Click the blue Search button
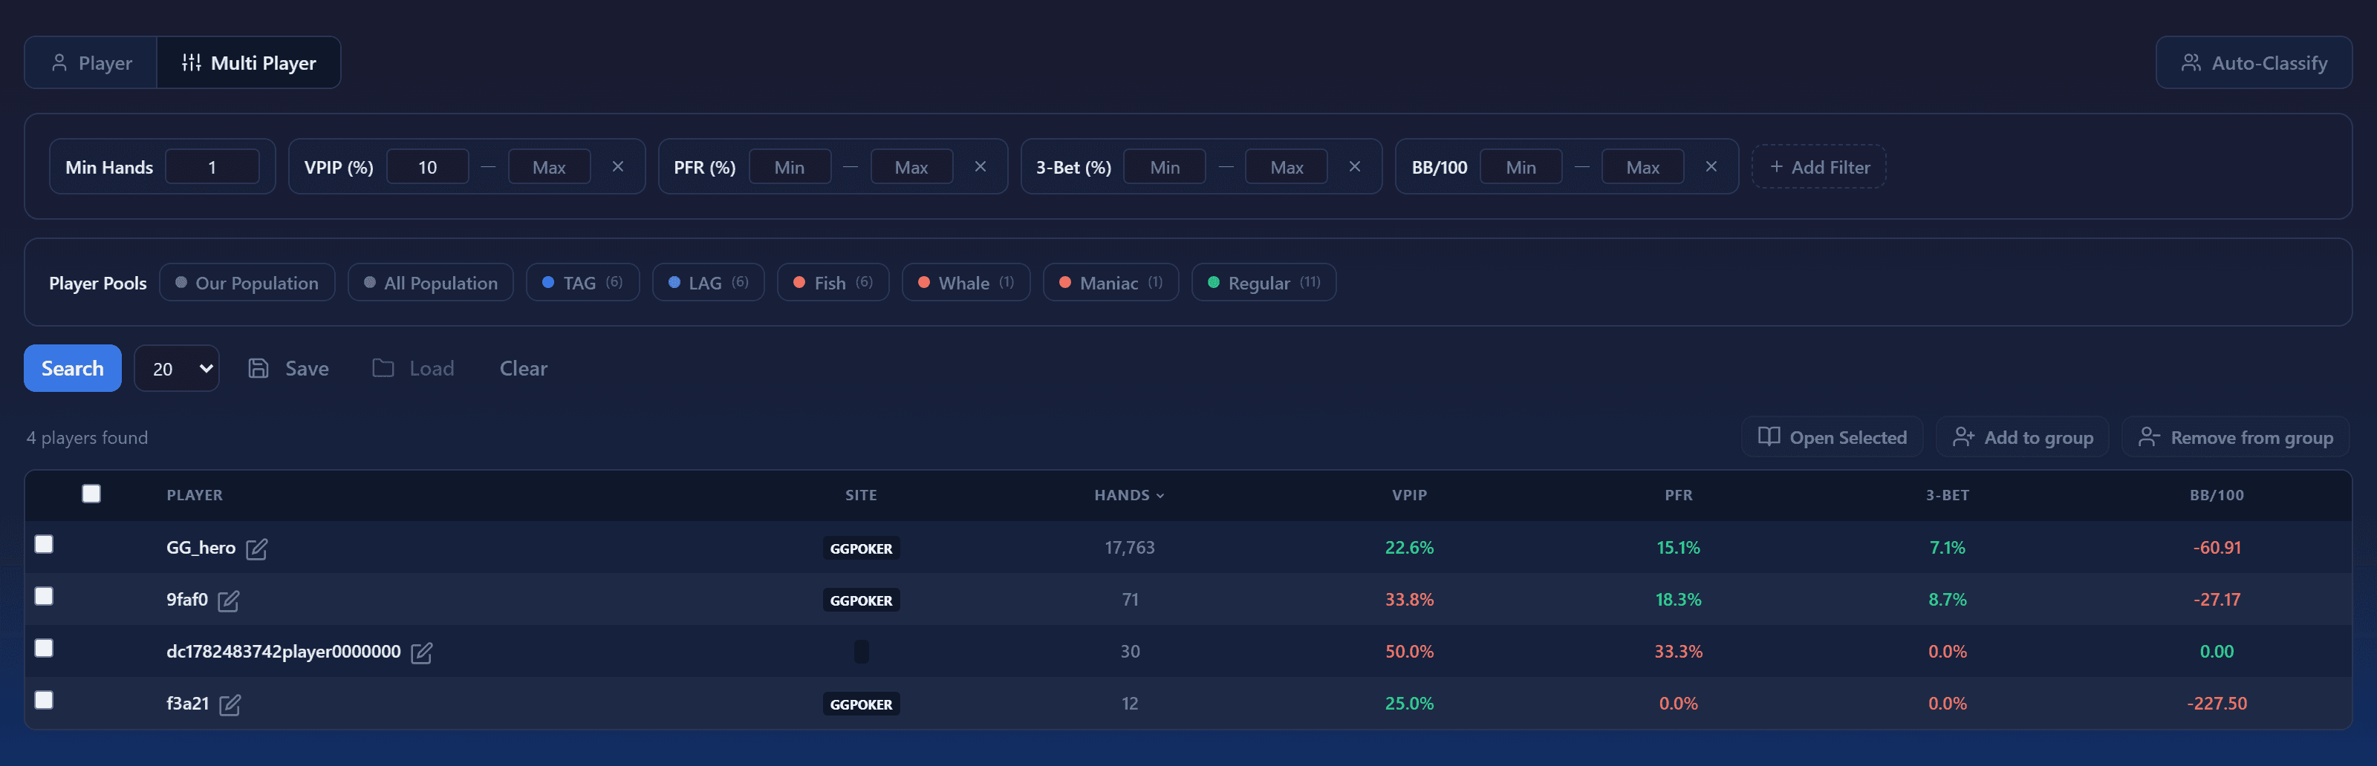Image resolution: width=2377 pixels, height=766 pixels. pyautogui.click(x=73, y=369)
